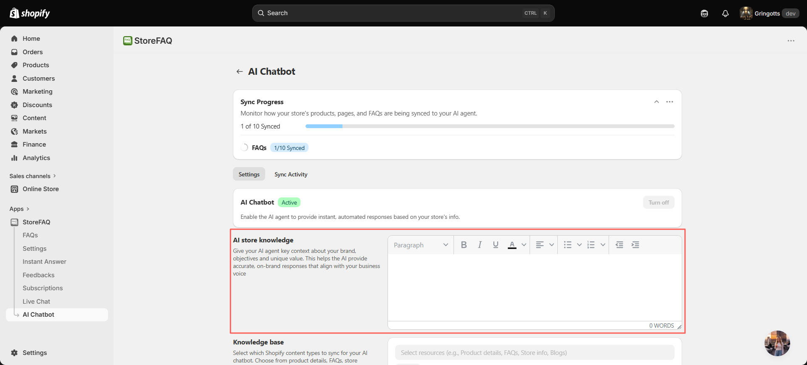Open Live Chat page
The image size is (807, 365).
pos(37,302)
